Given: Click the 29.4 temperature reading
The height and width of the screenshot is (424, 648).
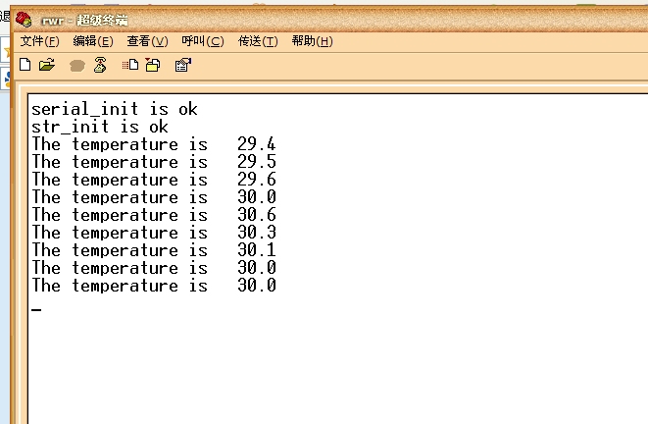Looking at the screenshot, I should (x=256, y=144).
